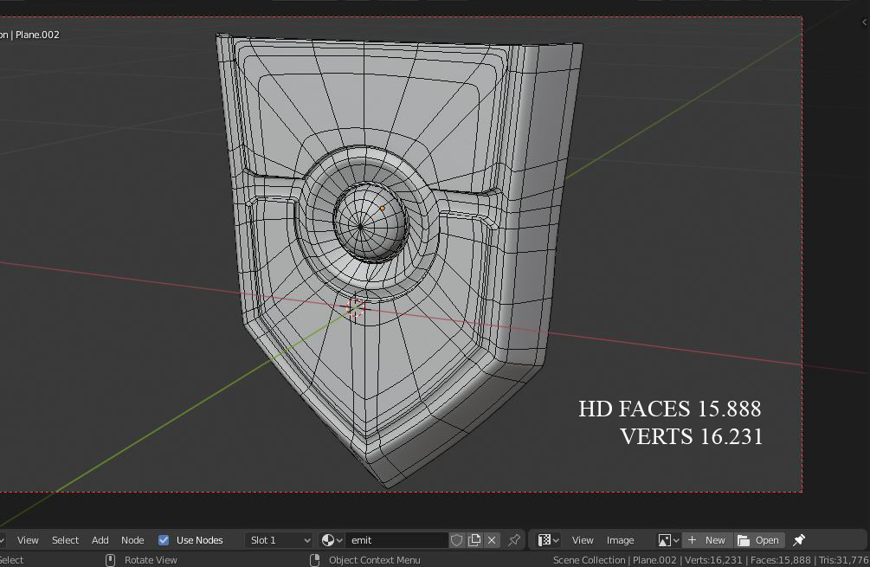Open the Select menu in node editor
Image resolution: width=870 pixels, height=567 pixels.
click(65, 540)
